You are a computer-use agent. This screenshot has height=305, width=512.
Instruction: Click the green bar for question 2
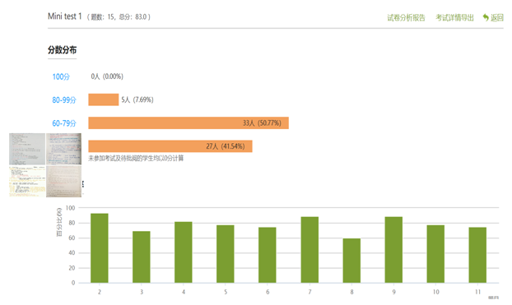[x=100, y=248]
